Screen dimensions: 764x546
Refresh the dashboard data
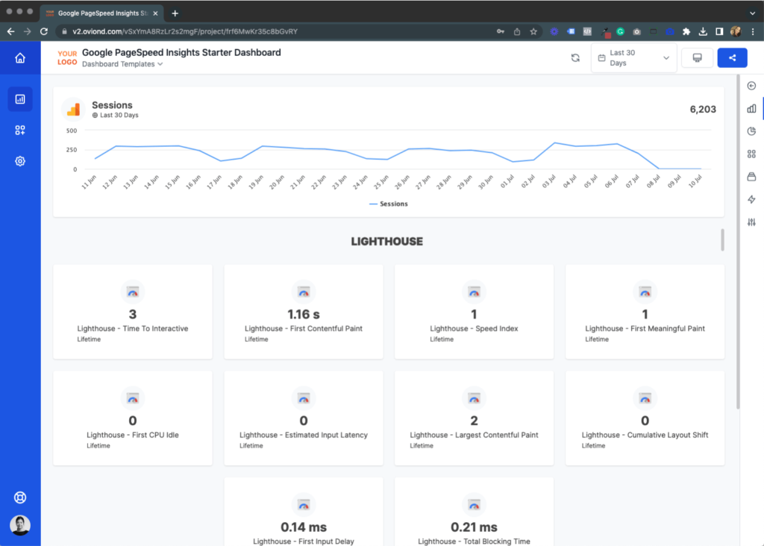575,58
